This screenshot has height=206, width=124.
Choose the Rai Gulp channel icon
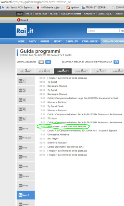click(x=23, y=148)
